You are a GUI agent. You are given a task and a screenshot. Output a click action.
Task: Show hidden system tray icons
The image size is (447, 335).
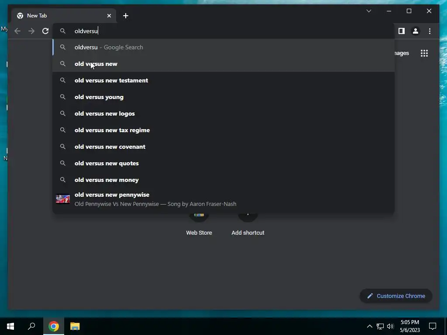pos(369,326)
